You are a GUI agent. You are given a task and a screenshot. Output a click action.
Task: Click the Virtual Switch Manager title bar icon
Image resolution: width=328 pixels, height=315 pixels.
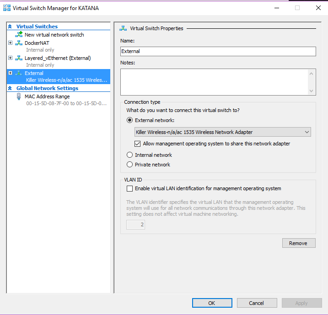(7, 8)
